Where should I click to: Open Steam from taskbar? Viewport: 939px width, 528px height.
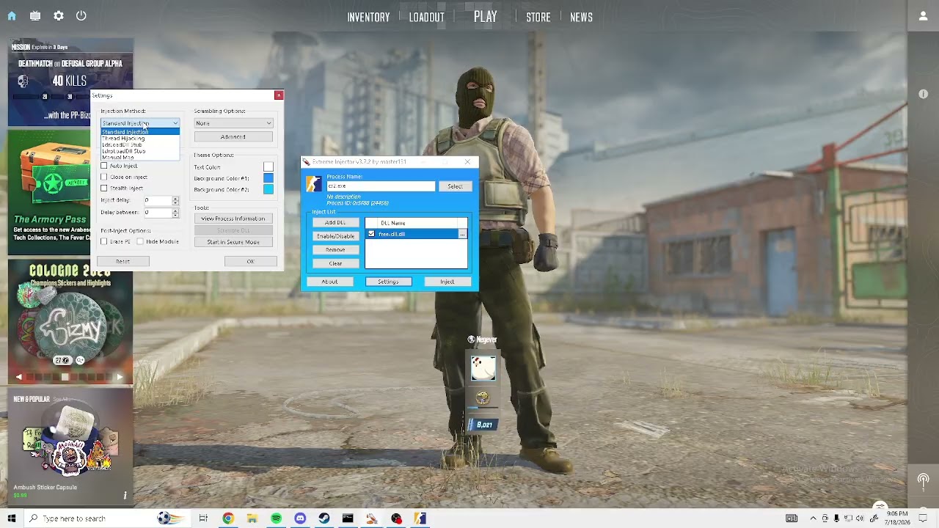(324, 518)
